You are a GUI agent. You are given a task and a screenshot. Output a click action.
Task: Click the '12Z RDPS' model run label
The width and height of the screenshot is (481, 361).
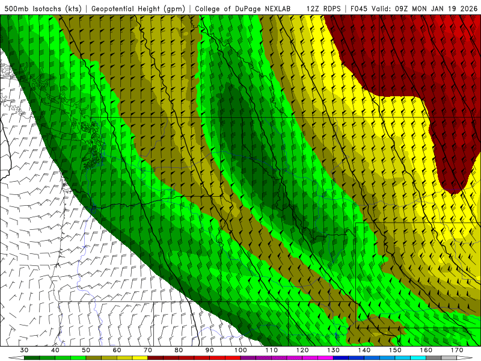(323, 8)
